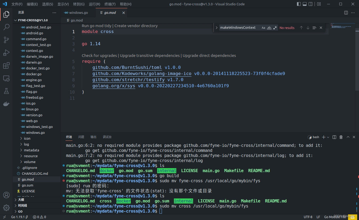Open the 终端(T) menu
Image resolution: width=359 pixels, height=220 pixels.
110,4
